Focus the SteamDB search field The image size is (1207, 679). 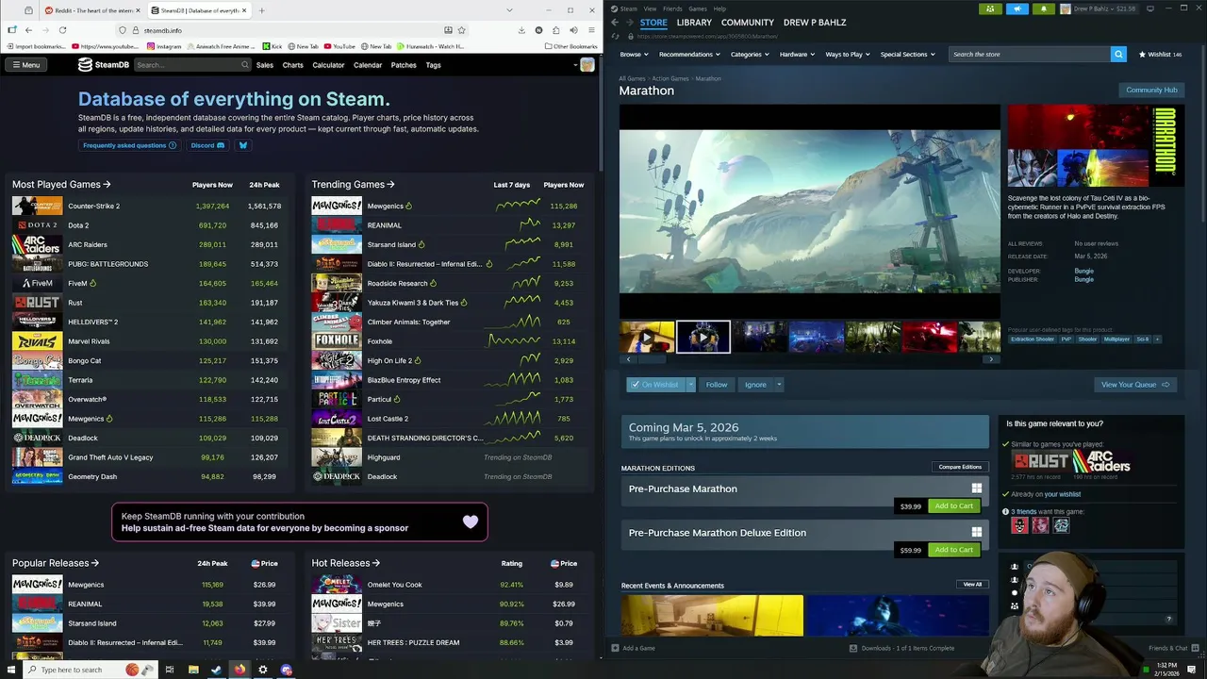192,65
